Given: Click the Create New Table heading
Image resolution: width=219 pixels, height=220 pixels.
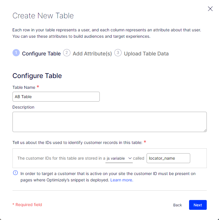Looking at the screenshot, I should click(x=43, y=16).
